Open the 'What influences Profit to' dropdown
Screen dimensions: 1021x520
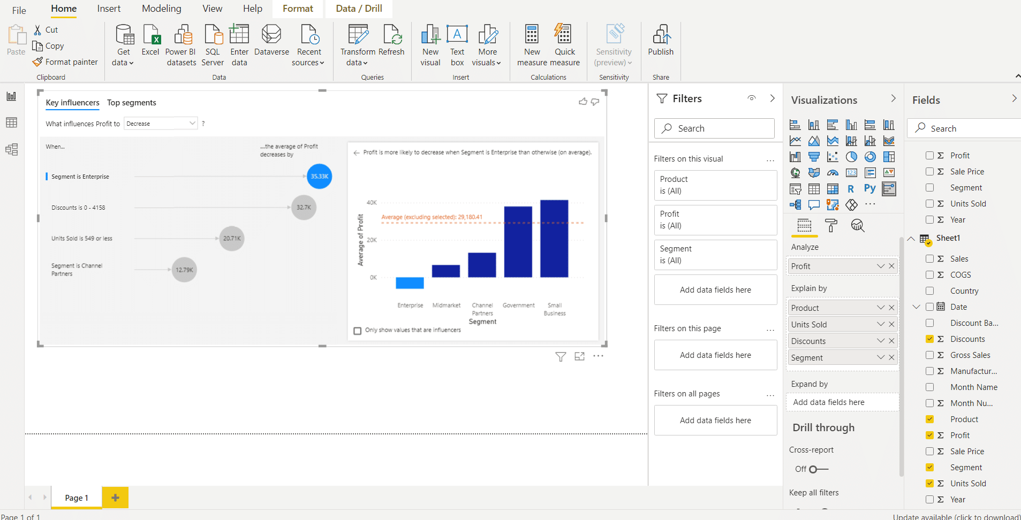160,123
